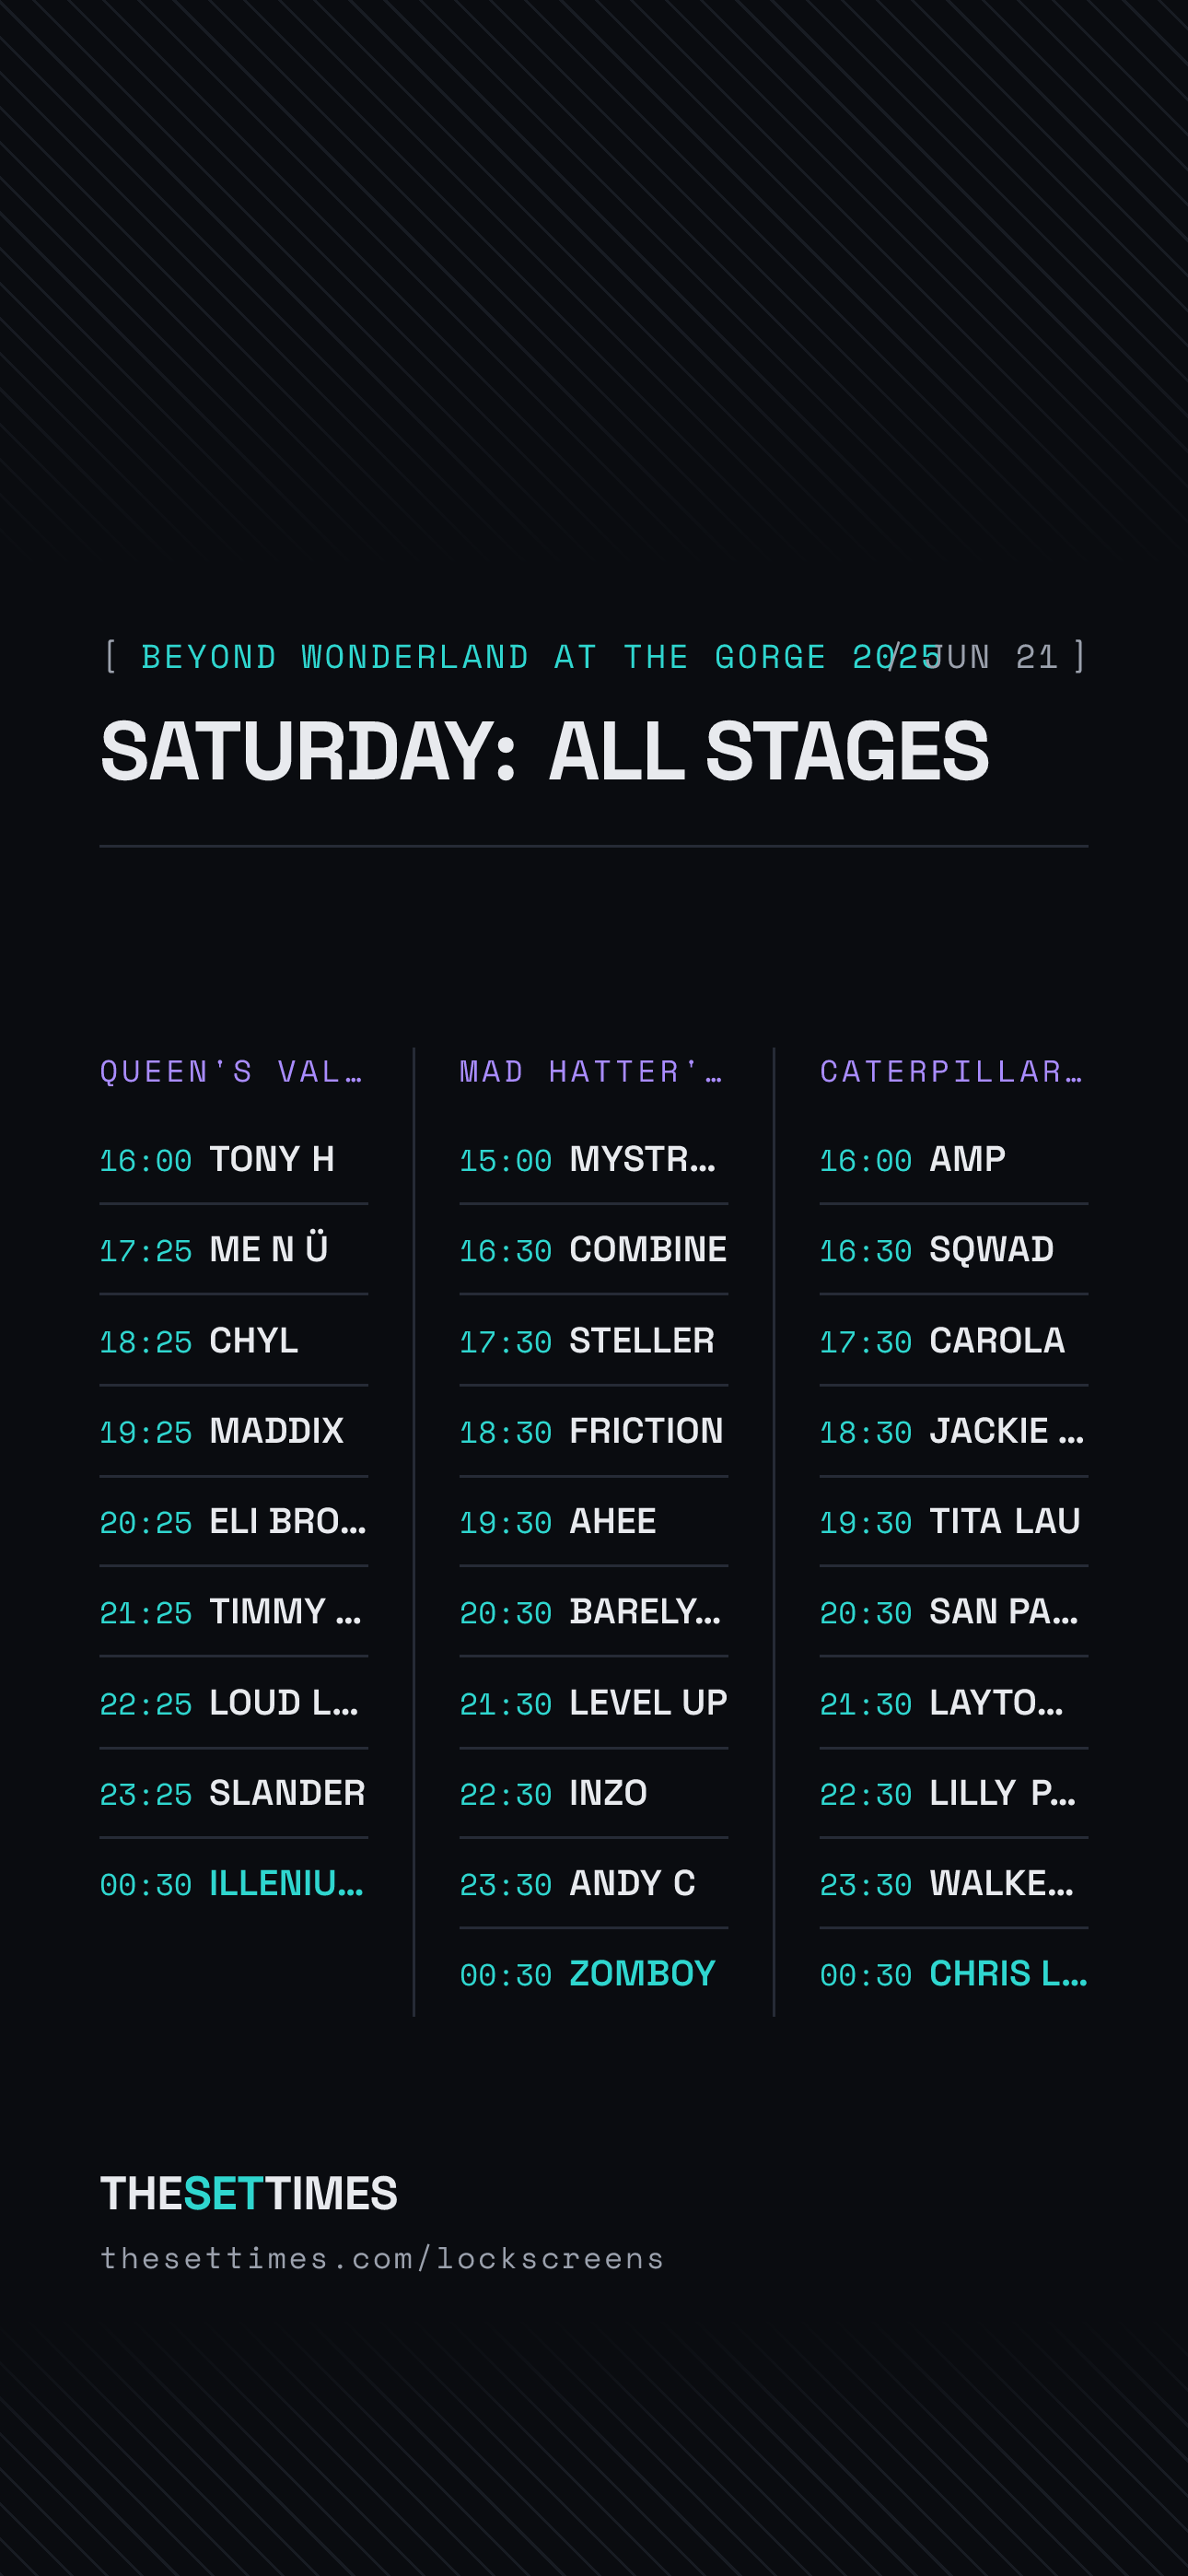Select the 16:00 TONY H set
1188x2576 pixels.
coord(234,1159)
